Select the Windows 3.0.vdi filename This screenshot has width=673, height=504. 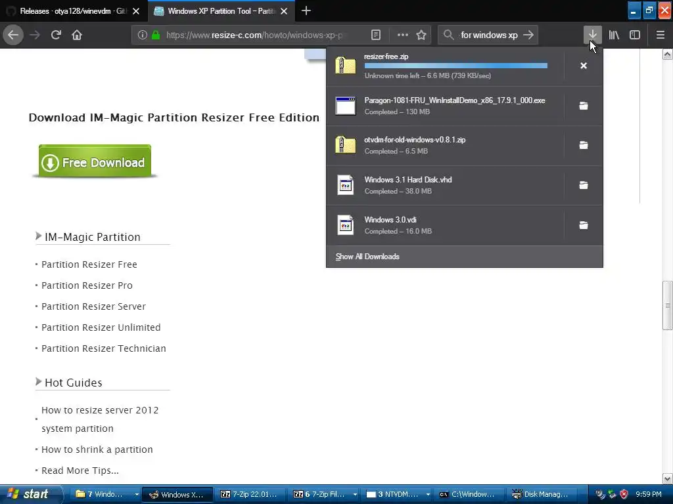coord(390,219)
